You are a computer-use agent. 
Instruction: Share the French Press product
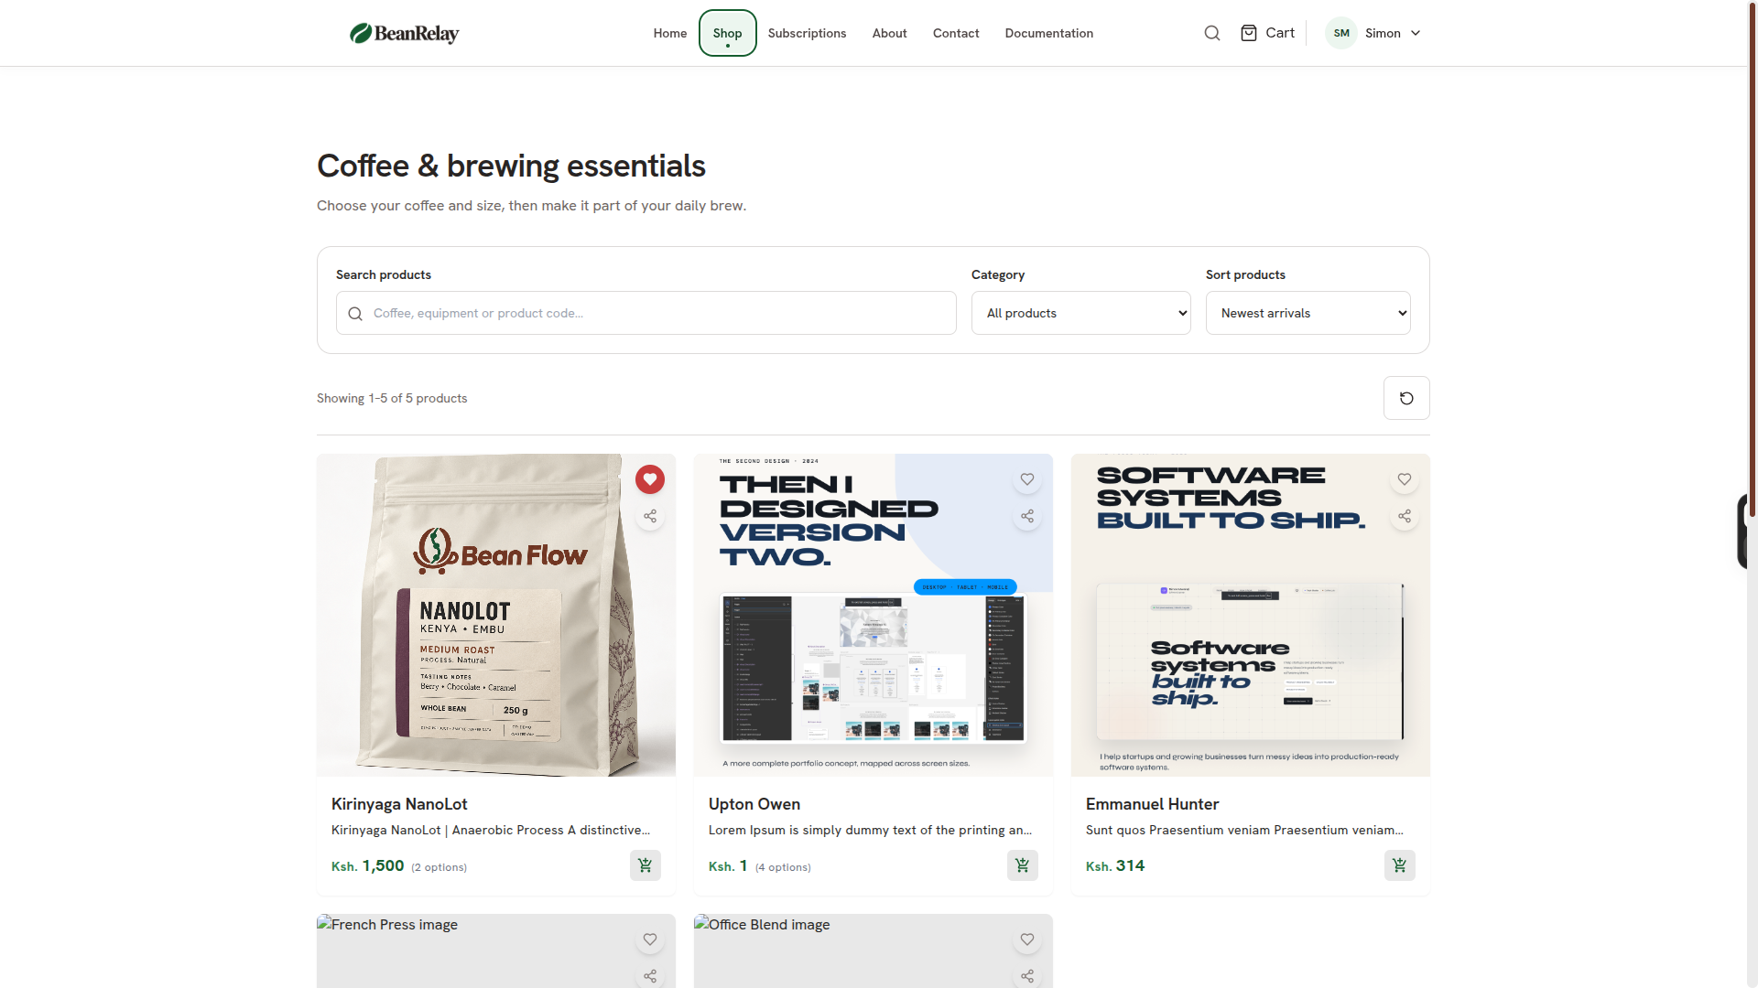(650, 975)
